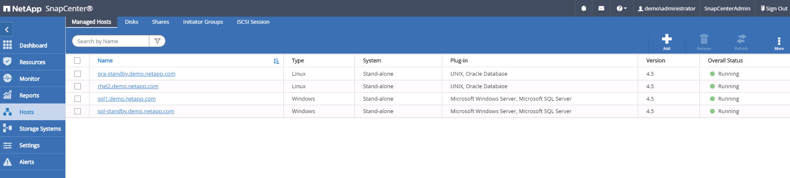Switch to the Disks tab
The height and width of the screenshot is (178, 790).
point(131,22)
